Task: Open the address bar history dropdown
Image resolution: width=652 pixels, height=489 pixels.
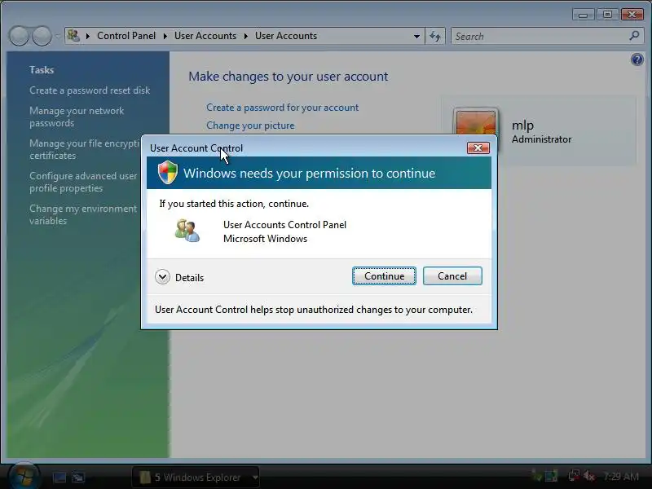Action: click(x=416, y=36)
